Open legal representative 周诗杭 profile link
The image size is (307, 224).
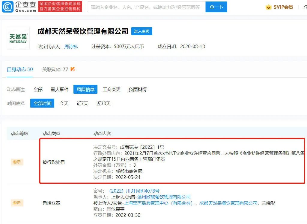tap(71, 47)
